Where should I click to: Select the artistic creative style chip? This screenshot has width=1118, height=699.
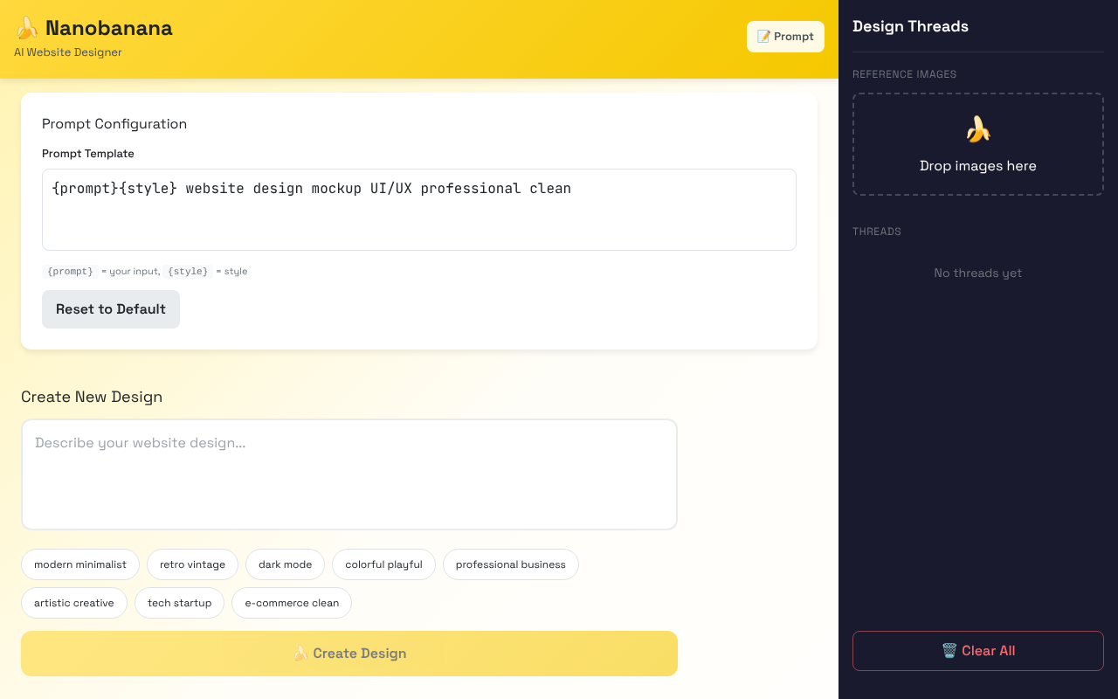(x=74, y=603)
